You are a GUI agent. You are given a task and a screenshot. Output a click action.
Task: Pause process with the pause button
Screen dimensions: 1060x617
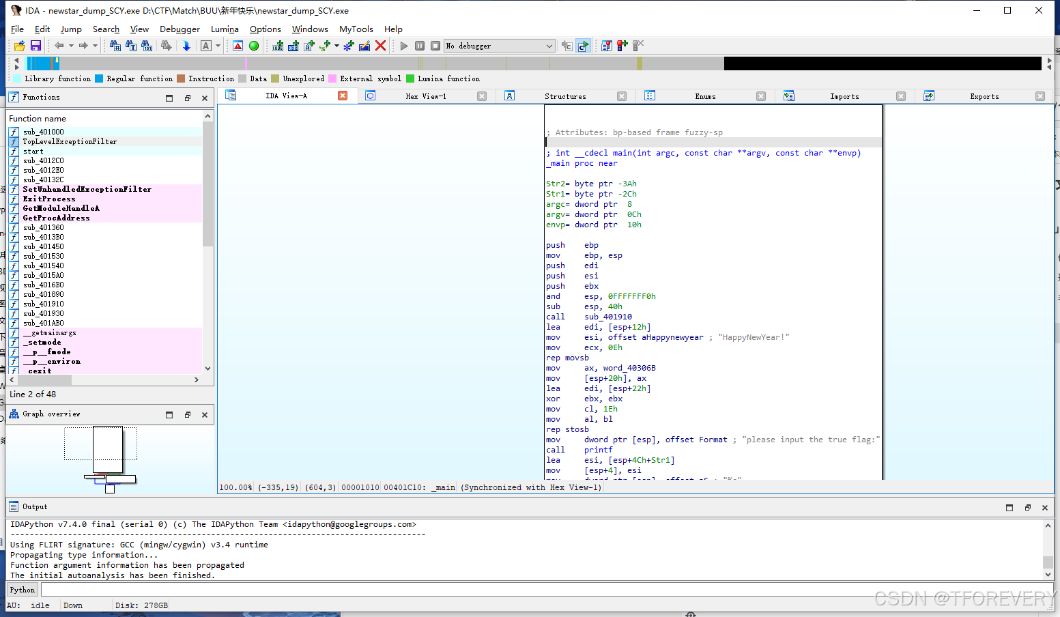pyautogui.click(x=420, y=46)
